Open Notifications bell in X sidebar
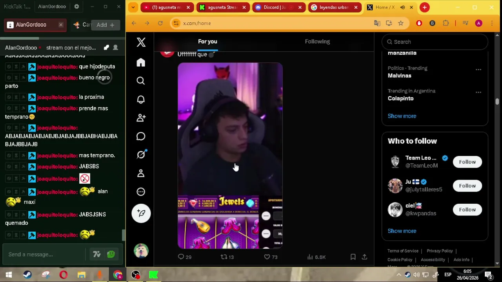502x282 pixels. tap(141, 99)
